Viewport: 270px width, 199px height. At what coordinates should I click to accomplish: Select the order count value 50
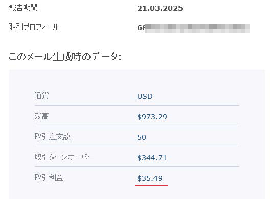click(x=142, y=137)
